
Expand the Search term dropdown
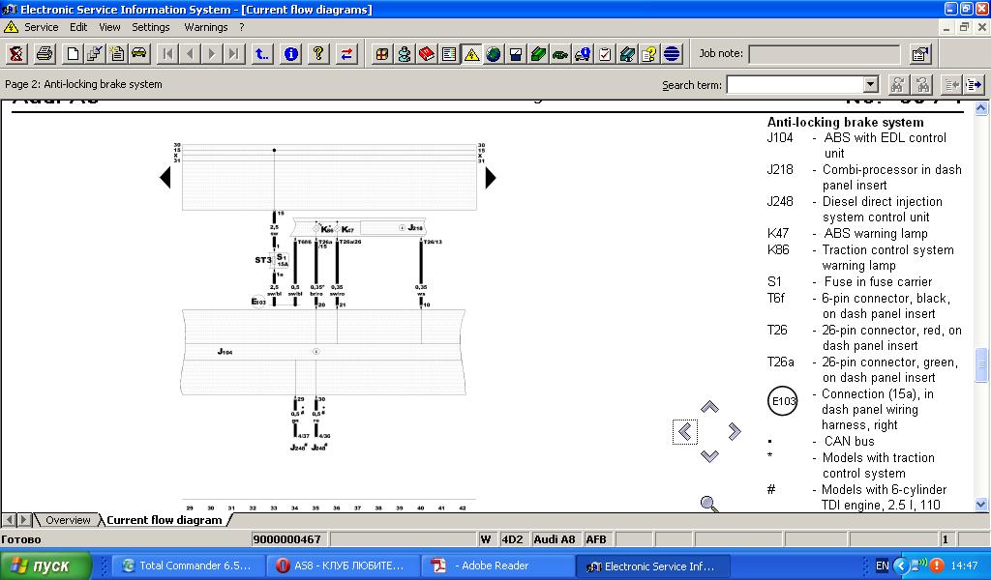click(x=870, y=85)
